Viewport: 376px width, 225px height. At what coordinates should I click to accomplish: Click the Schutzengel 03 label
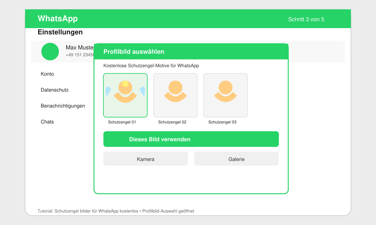222,122
